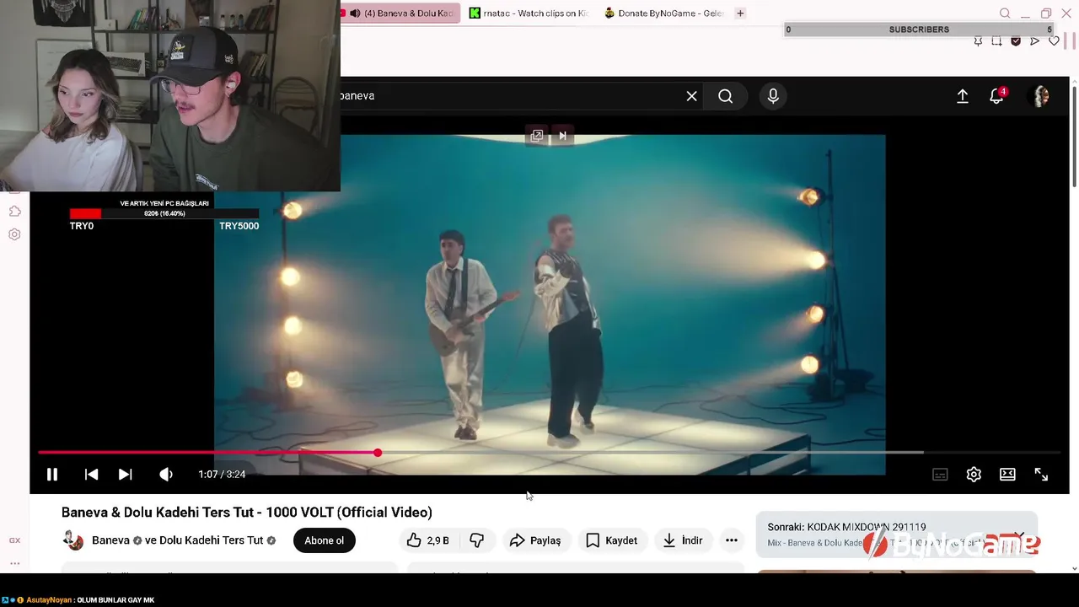
Task: Click the video title text
Action: (x=246, y=513)
